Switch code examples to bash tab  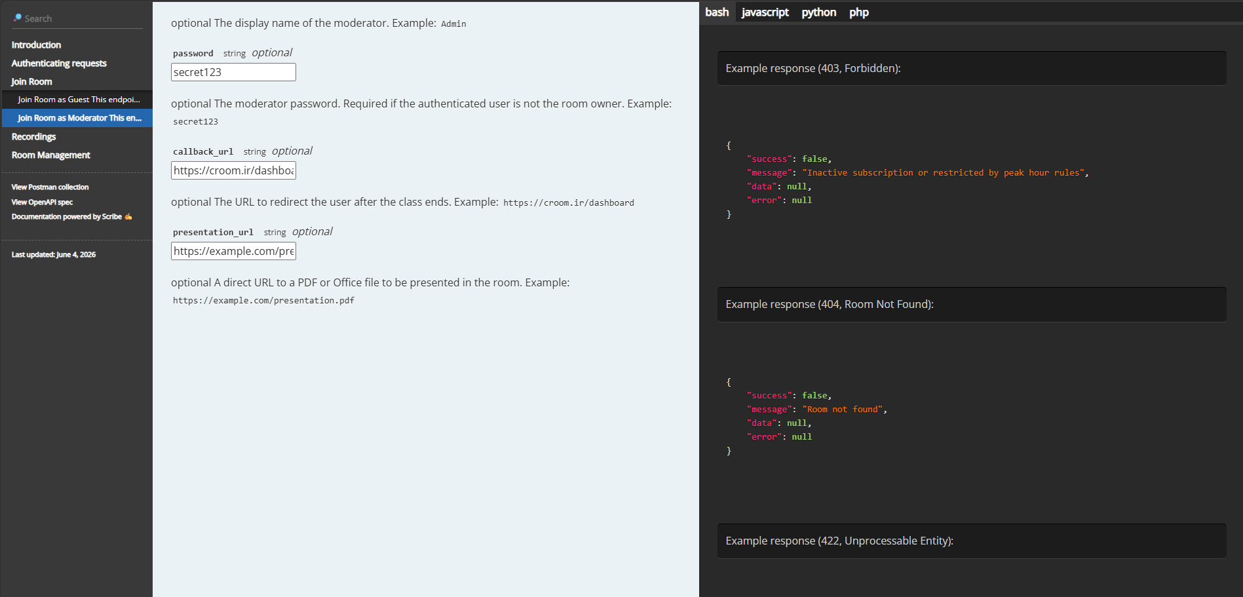pyautogui.click(x=717, y=12)
